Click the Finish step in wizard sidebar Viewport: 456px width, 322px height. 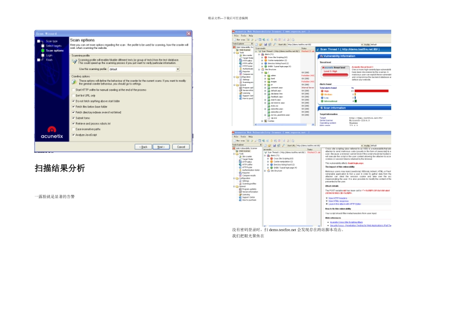49,60
